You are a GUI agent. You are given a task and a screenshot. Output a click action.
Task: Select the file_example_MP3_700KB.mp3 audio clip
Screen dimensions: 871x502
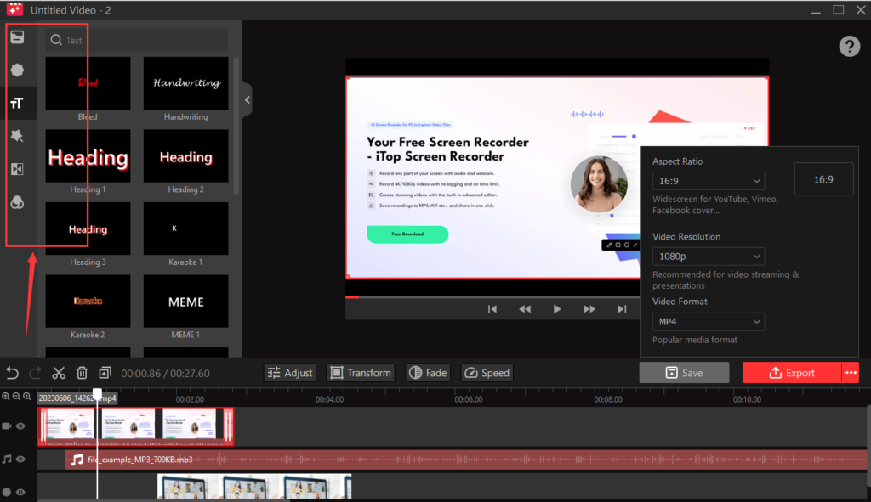[x=465, y=460]
